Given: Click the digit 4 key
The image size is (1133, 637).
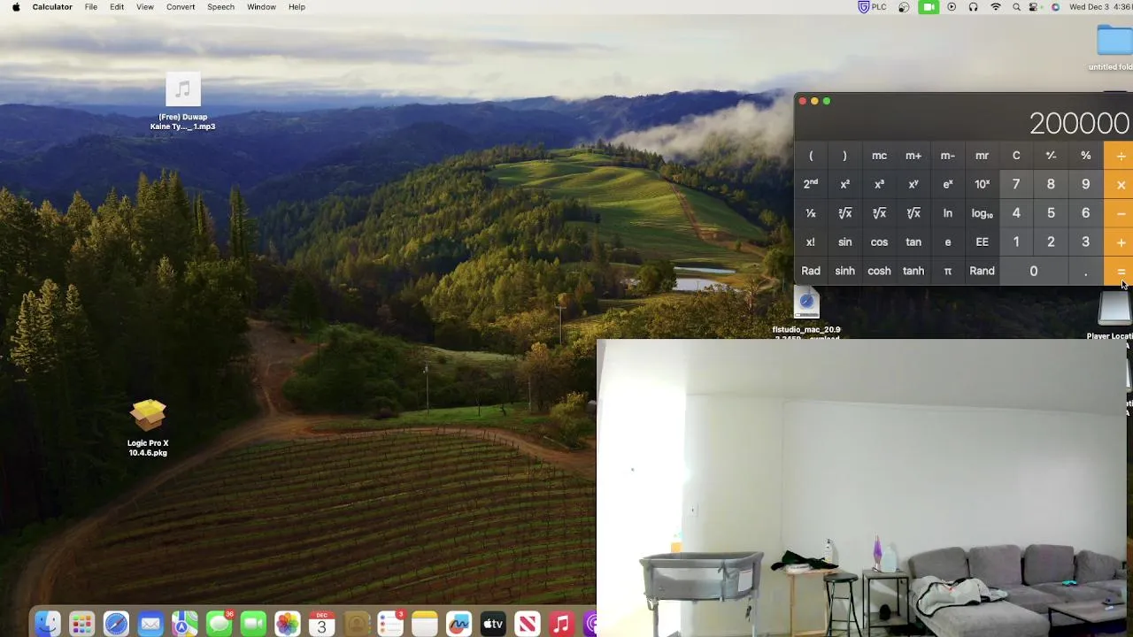Looking at the screenshot, I should coord(1016,213).
